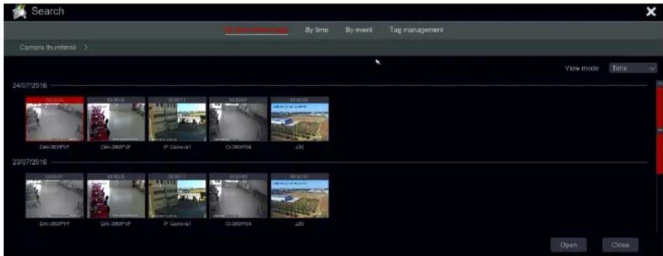Select 24/07/2016 gray hall thumbnail beside aerial view

pos(238,119)
